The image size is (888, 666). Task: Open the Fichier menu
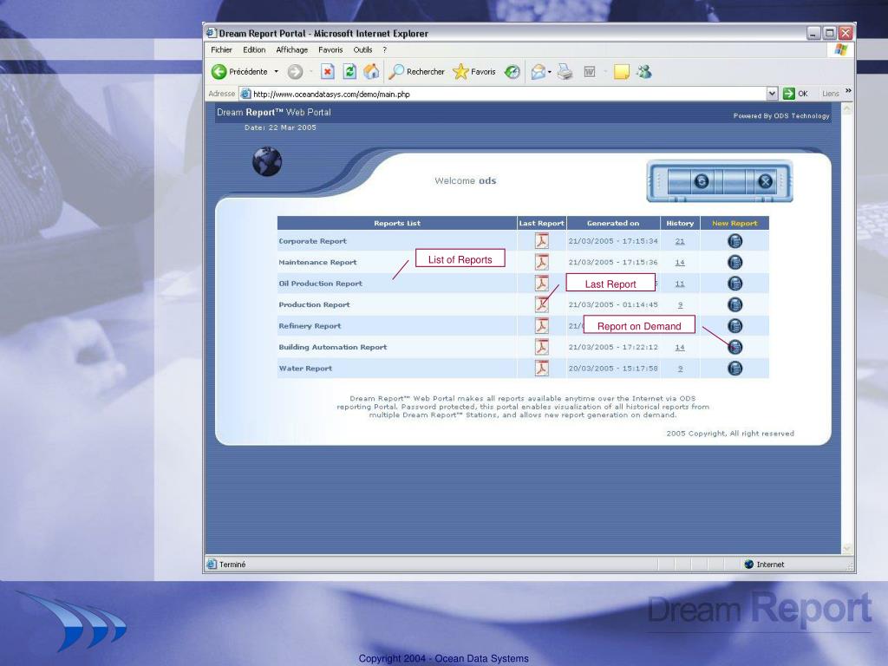tap(221, 49)
